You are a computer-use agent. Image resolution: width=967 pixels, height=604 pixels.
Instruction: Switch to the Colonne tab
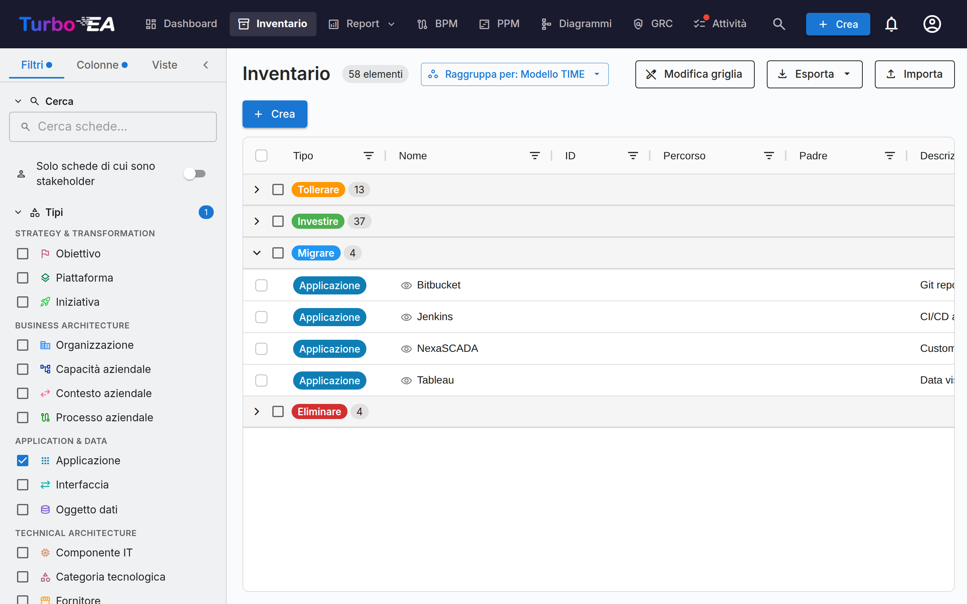coord(102,65)
